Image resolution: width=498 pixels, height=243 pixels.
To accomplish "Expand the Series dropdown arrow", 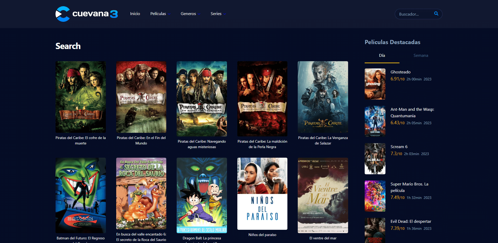I will pyautogui.click(x=225, y=14).
